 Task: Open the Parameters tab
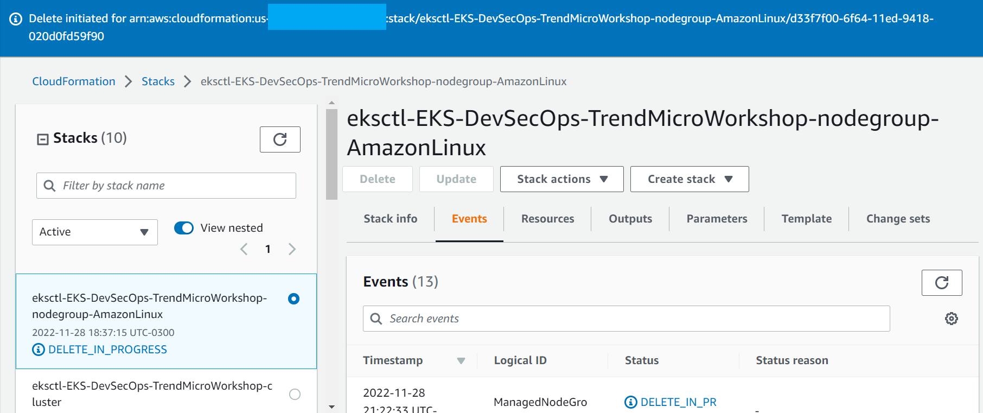(717, 219)
